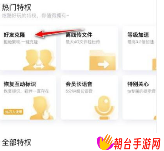The width and height of the screenshot is (164, 151).
Task: Select the 等级加速 card title
Action: click(138, 35)
